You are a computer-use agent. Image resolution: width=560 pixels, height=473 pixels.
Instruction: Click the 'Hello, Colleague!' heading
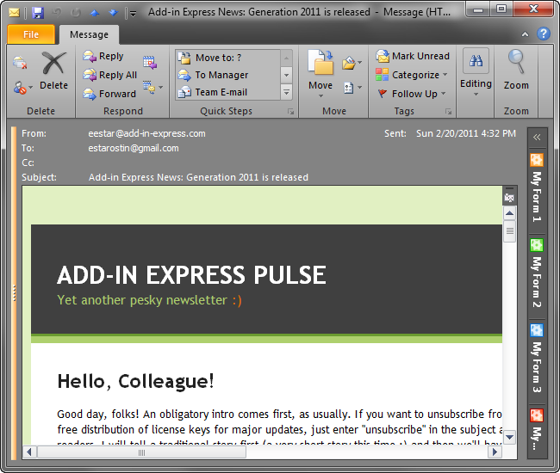[x=136, y=382]
